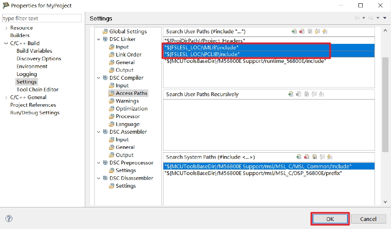
Task: Expand the Resource tree node
Action: tap(6, 28)
